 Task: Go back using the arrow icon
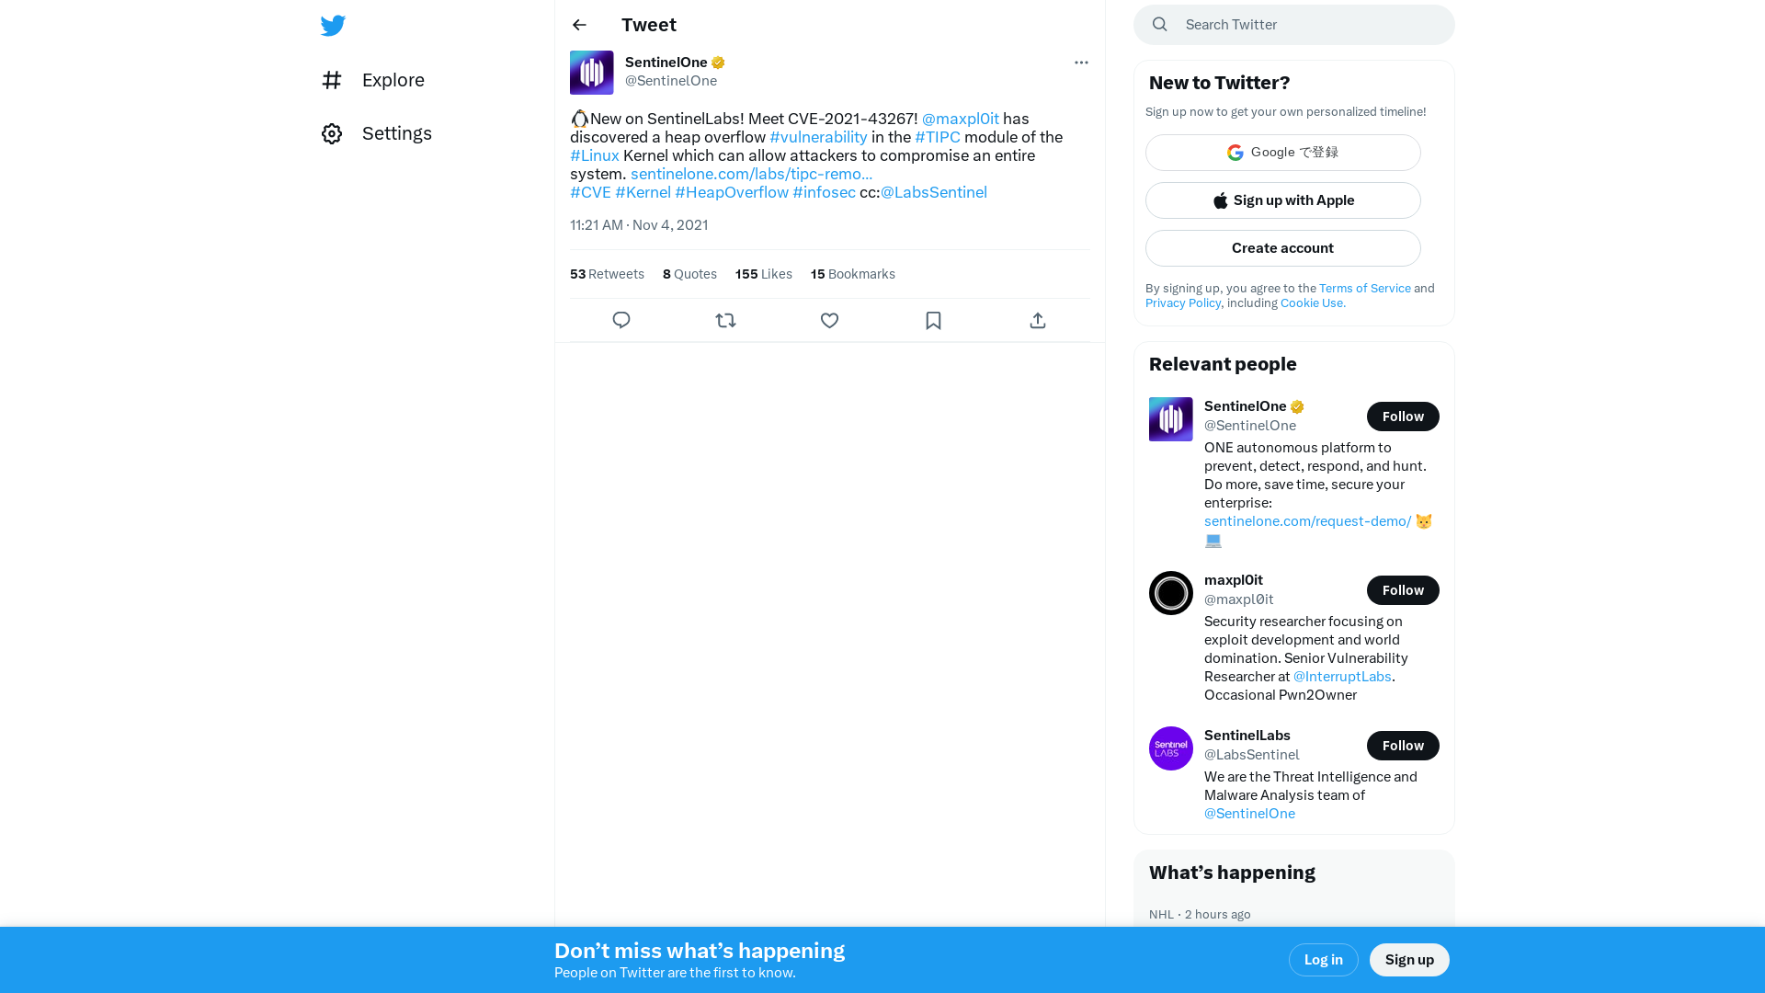tap(579, 25)
